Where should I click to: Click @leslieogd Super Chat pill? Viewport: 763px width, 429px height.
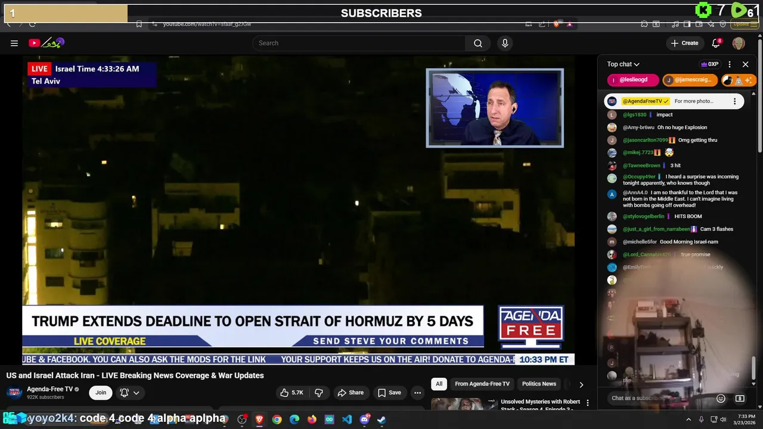pos(633,80)
